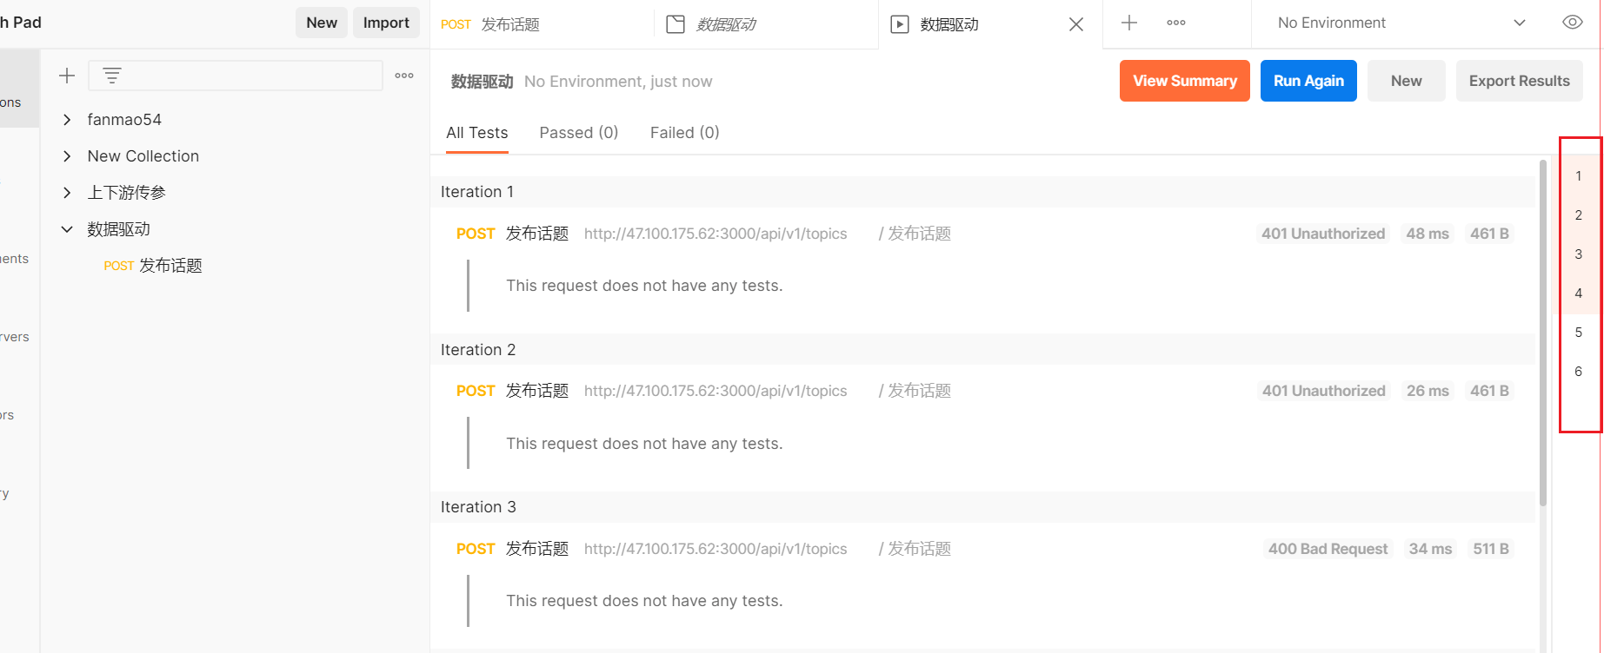
Task: Click the plus icon to open a new tab
Action: click(1129, 23)
